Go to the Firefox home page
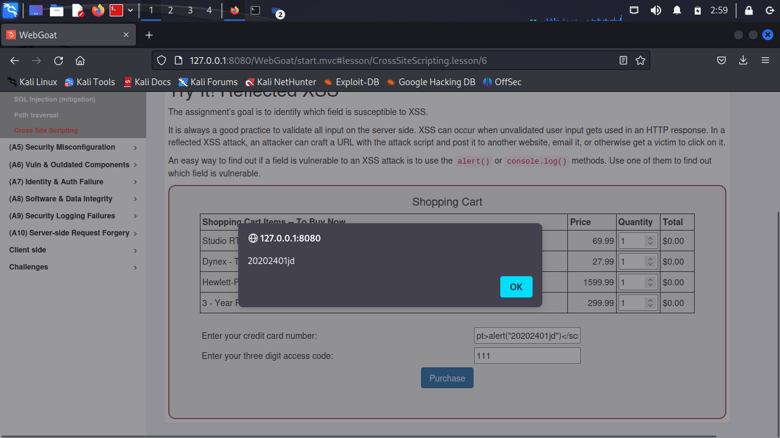Image resolution: width=780 pixels, height=438 pixels. point(80,60)
